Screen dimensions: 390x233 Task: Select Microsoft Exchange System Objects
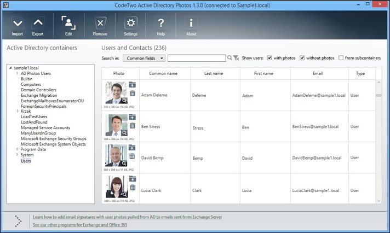point(53,144)
